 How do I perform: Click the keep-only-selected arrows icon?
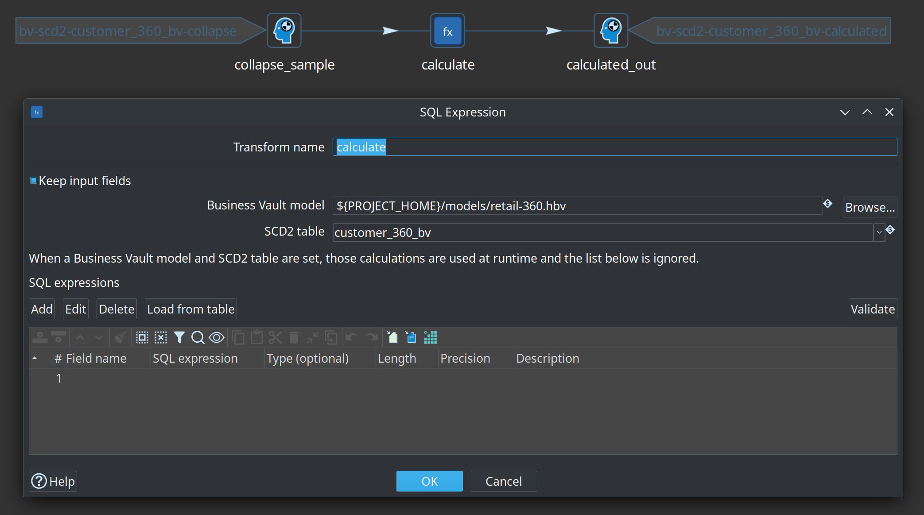tap(313, 337)
